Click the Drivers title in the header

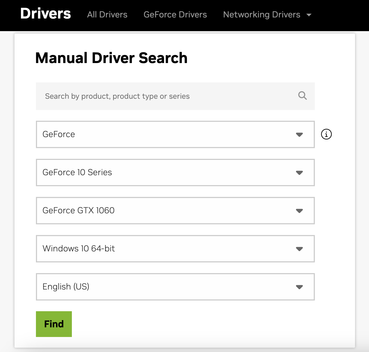pyautogui.click(x=46, y=14)
